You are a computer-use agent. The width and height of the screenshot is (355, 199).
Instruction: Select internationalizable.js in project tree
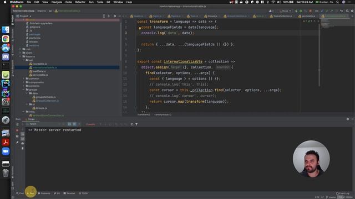point(44,67)
